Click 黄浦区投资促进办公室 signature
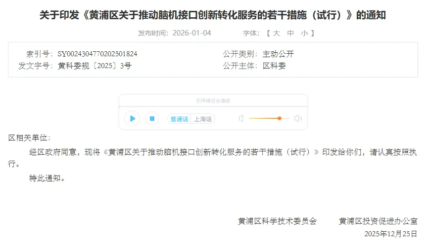This screenshot has height=251, width=430. point(378,221)
